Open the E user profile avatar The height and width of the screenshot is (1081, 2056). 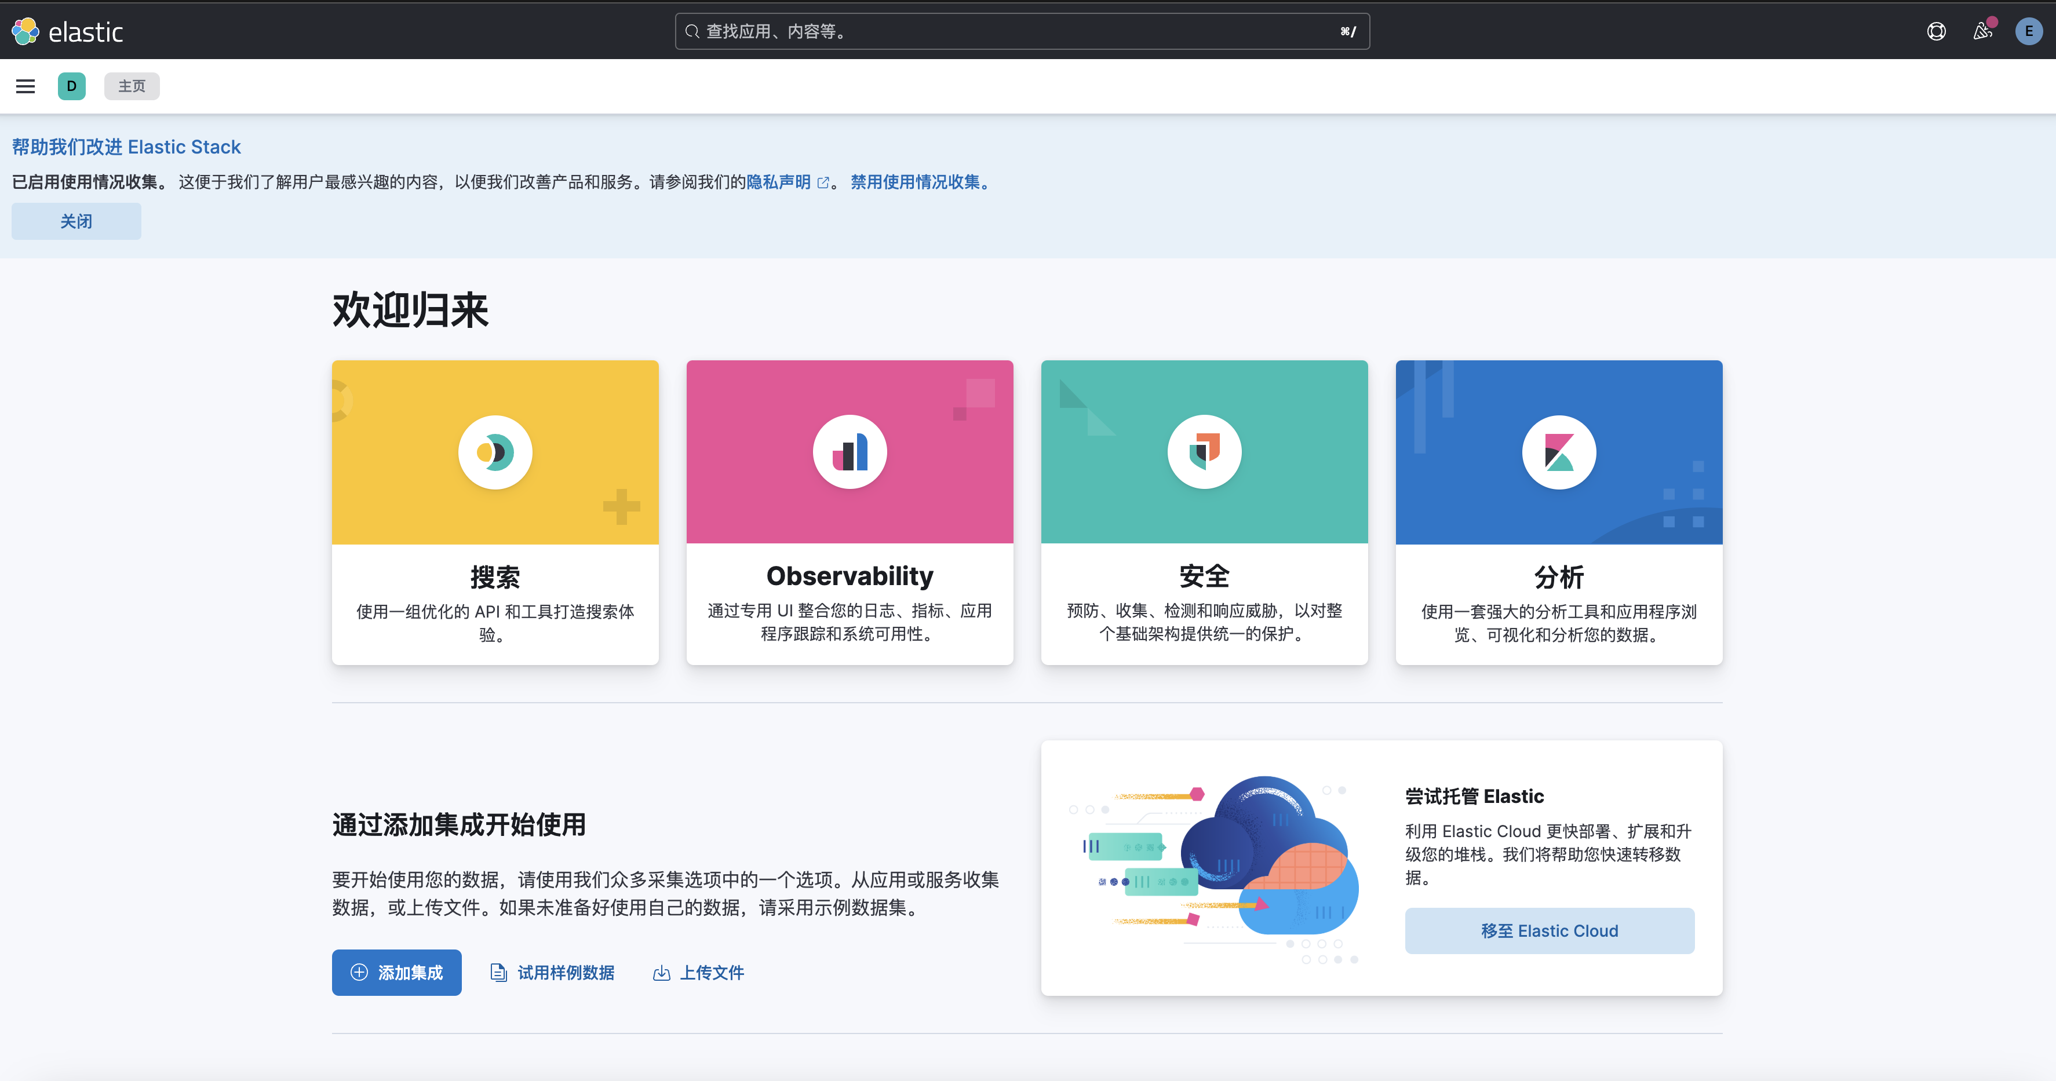2028,31
